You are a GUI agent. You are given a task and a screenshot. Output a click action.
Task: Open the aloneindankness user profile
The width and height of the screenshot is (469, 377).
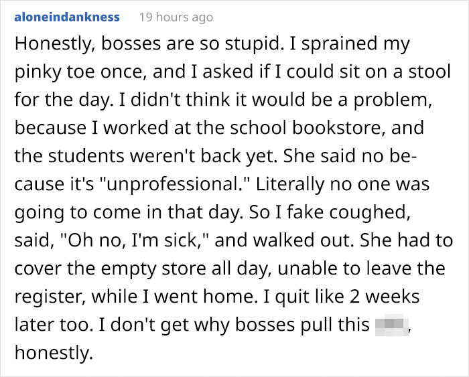67,17
